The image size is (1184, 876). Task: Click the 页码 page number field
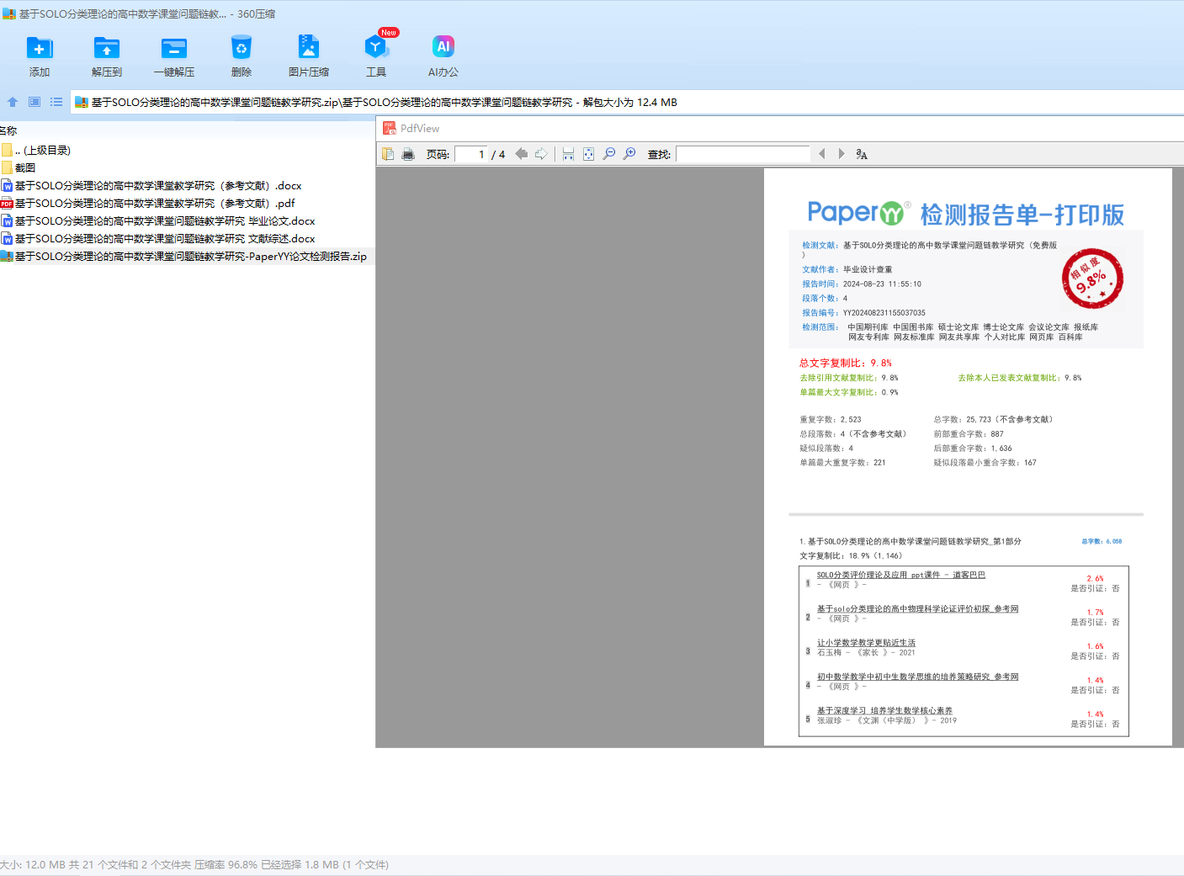click(x=471, y=154)
